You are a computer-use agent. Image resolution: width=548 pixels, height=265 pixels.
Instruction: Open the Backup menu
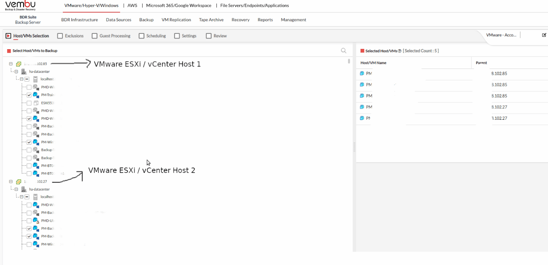point(146,20)
